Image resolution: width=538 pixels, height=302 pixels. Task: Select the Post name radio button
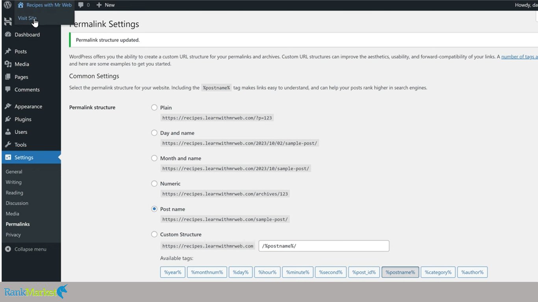pos(154,209)
